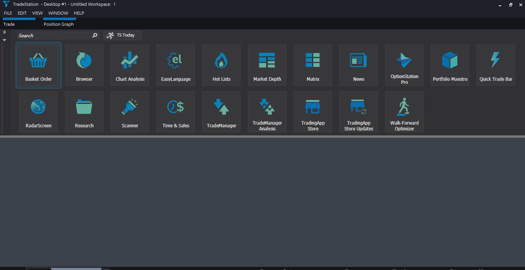Click the TradeStation logo icon
525x270 pixels.
point(6,4)
